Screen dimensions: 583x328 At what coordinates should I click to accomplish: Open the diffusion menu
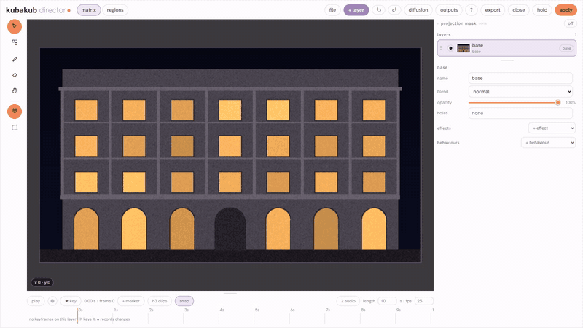pos(418,10)
